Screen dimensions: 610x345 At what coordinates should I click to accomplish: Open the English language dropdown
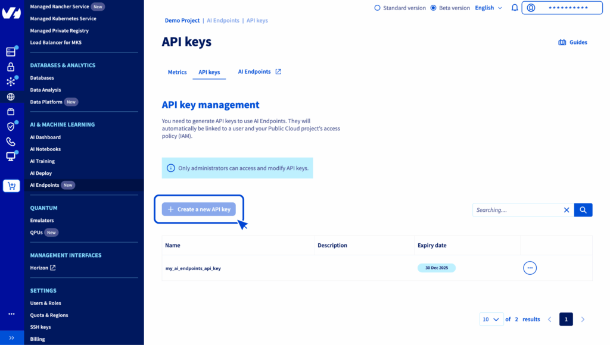[488, 8]
